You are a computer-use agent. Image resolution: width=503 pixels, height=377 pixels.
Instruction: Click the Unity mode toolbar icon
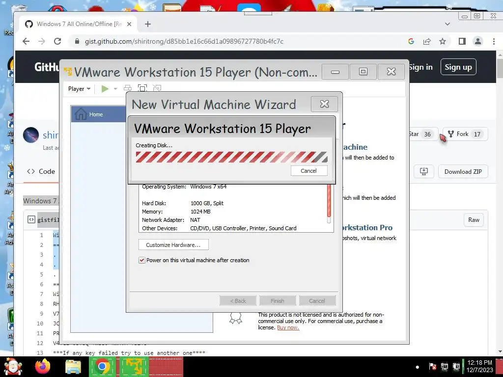pos(157,88)
